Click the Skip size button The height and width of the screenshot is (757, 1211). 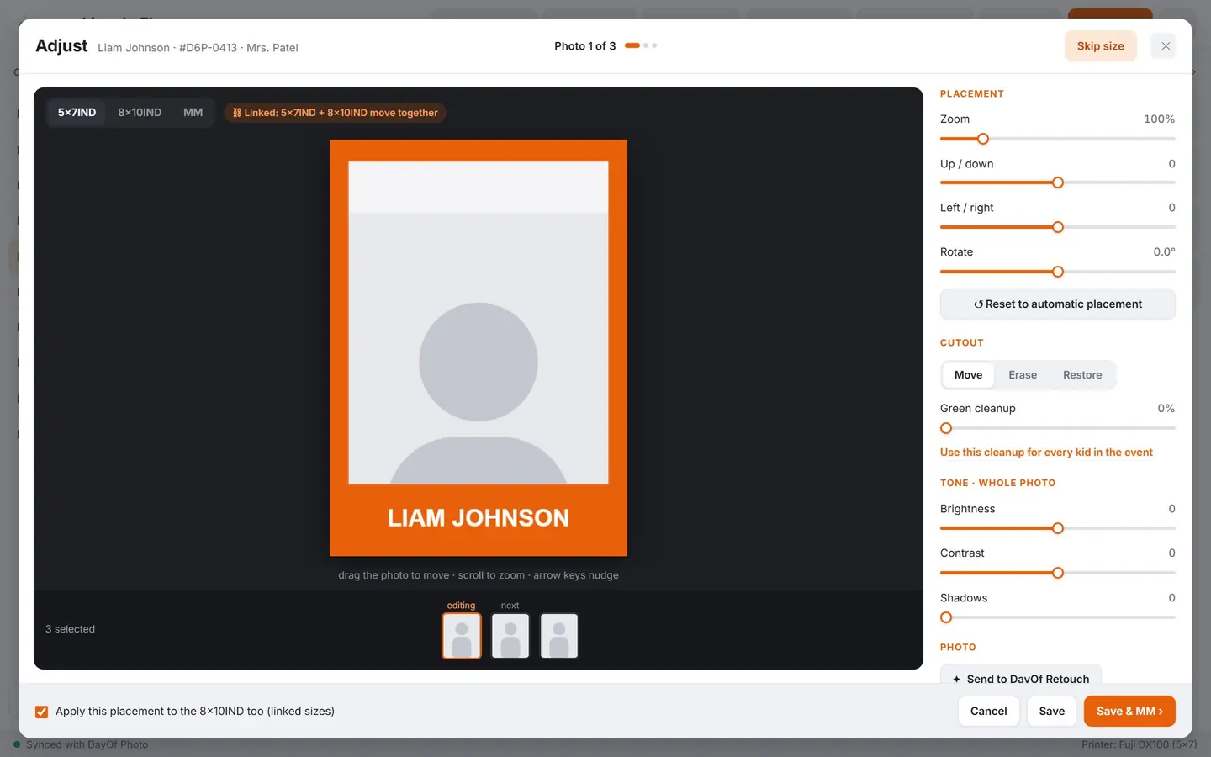tap(1101, 46)
